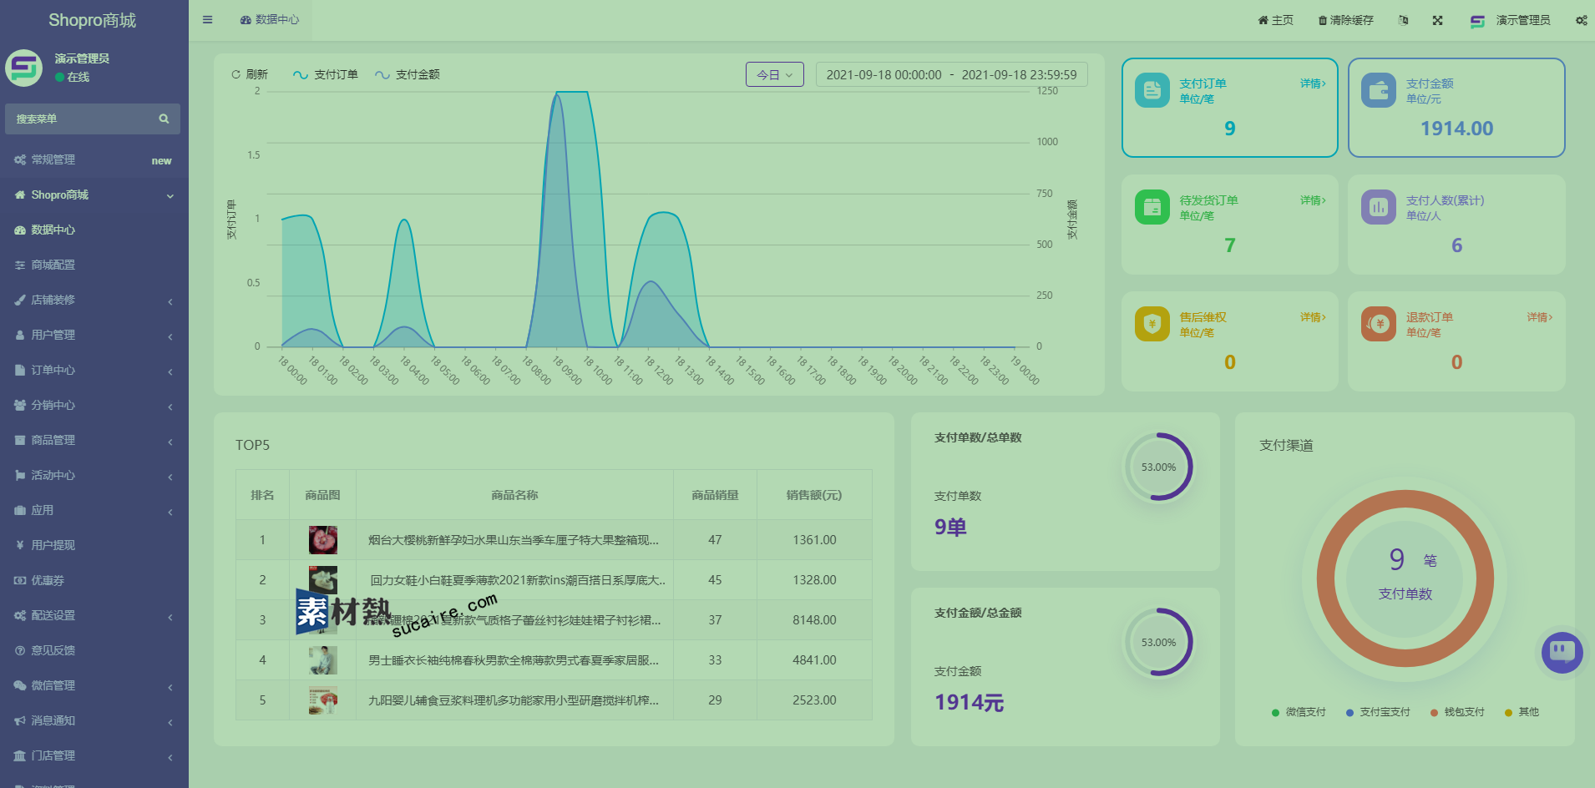Toggle 支付金额 series in chart legend
1595x788 pixels.
pyautogui.click(x=408, y=75)
